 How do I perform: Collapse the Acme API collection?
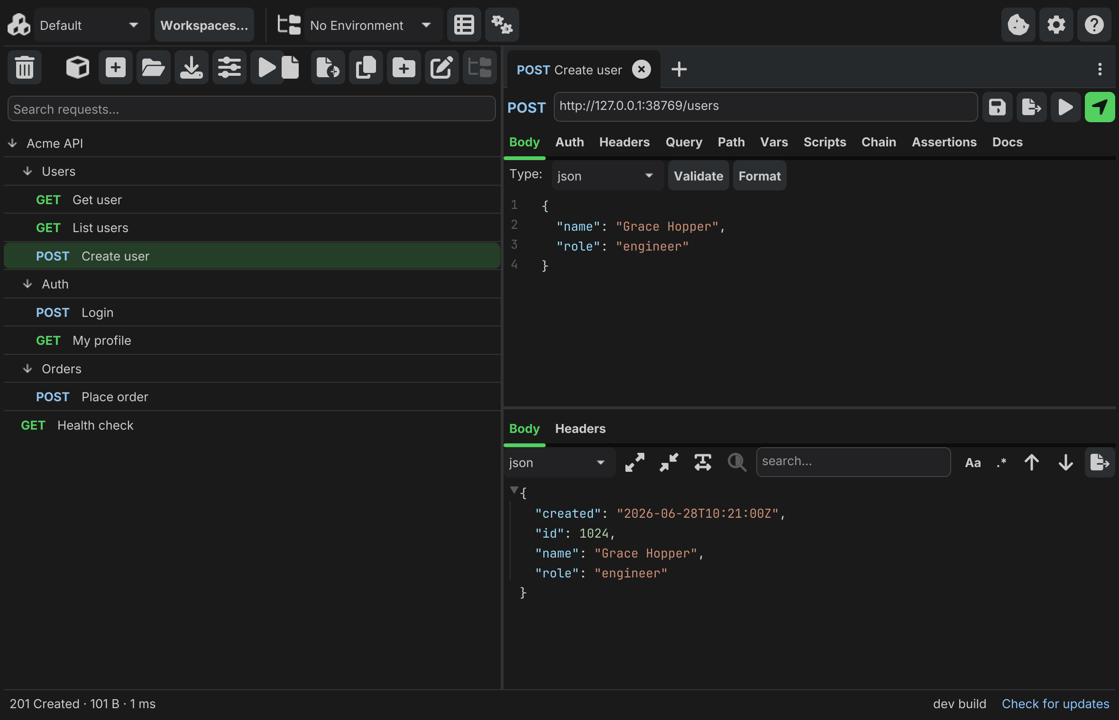(x=13, y=143)
